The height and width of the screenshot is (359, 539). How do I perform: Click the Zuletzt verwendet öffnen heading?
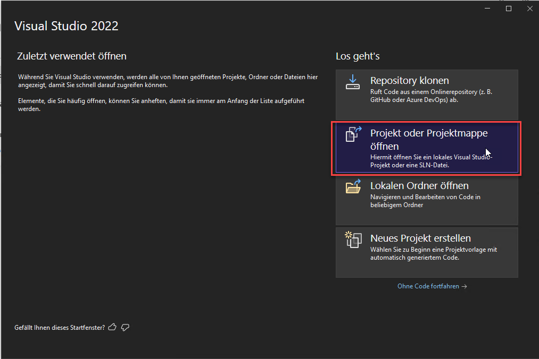pyautogui.click(x=72, y=56)
